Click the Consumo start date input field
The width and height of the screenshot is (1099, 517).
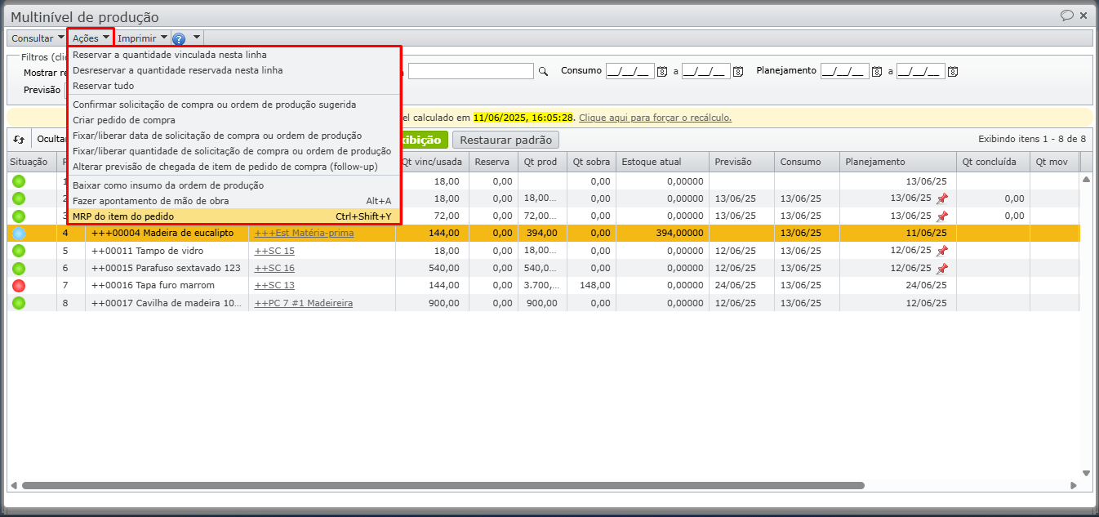coord(630,72)
